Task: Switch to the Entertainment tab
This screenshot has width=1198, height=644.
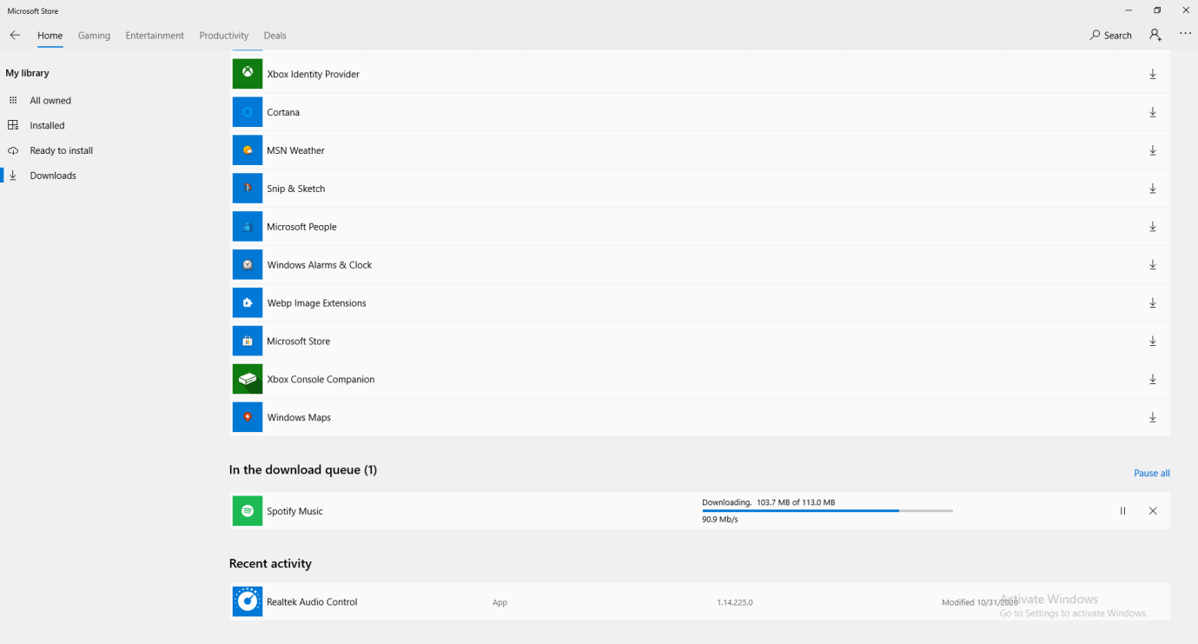Action: [155, 36]
